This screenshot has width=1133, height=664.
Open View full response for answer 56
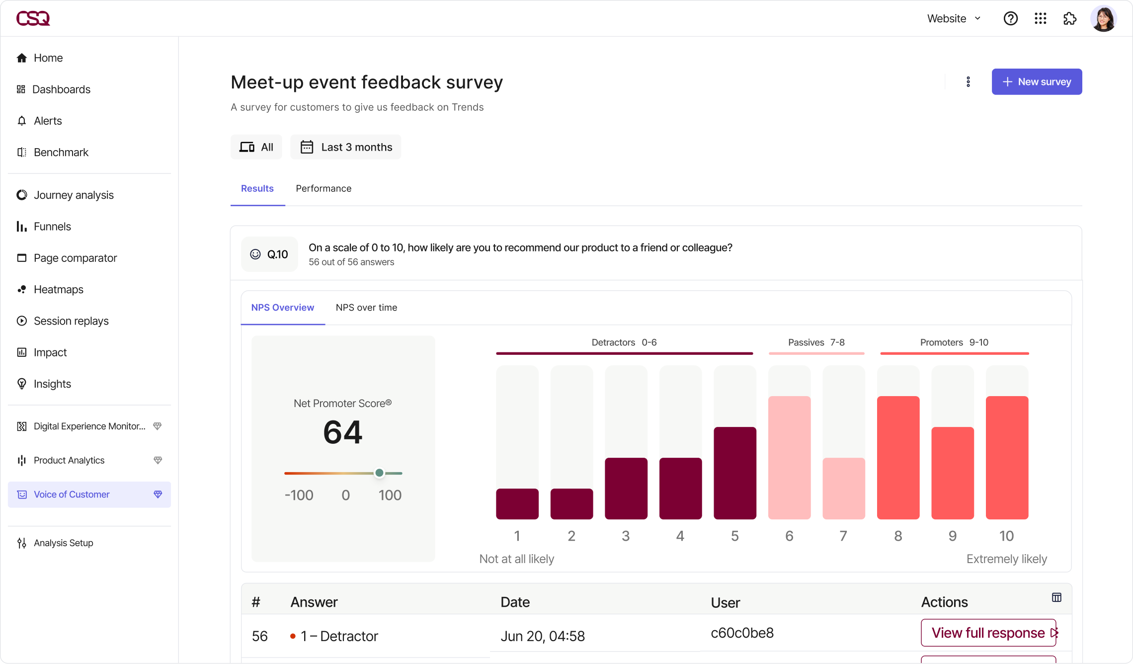tap(988, 633)
